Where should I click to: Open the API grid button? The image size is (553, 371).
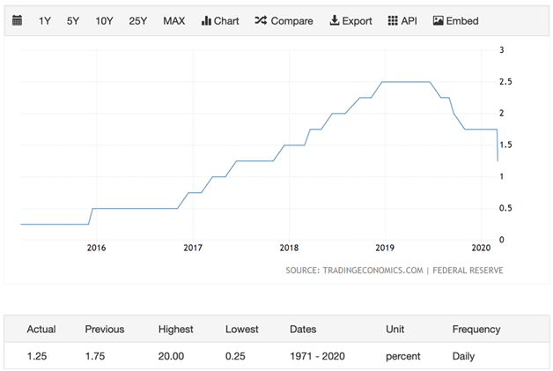point(402,20)
